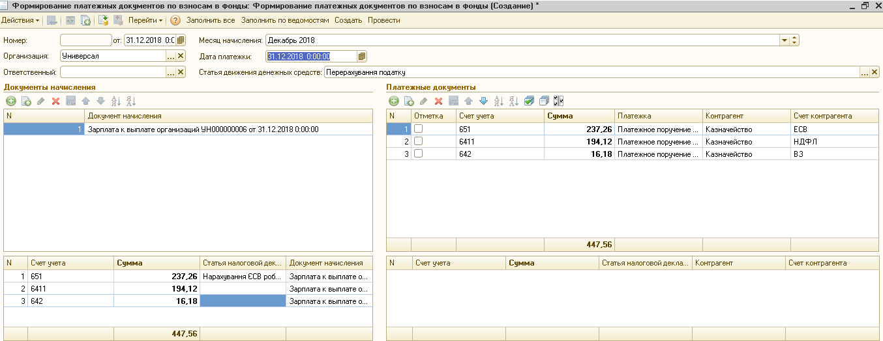Click the Месяц начисления spinner arrows
Image resolution: width=883 pixels, height=341 pixels.
tap(794, 40)
